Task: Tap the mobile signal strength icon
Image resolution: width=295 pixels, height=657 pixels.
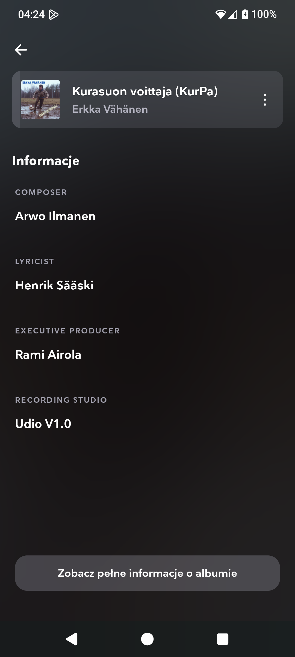Action: [x=232, y=15]
